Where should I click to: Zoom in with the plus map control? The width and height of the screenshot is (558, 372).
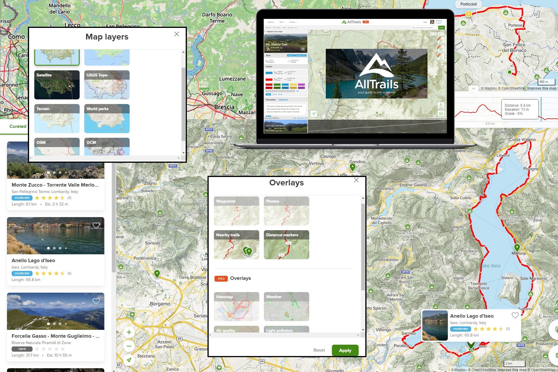point(129,332)
